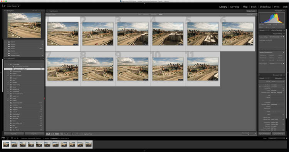The width and height of the screenshot is (289, 152).
Task: Click the panorama_stadium collection icon
Action: [x=13, y=69]
